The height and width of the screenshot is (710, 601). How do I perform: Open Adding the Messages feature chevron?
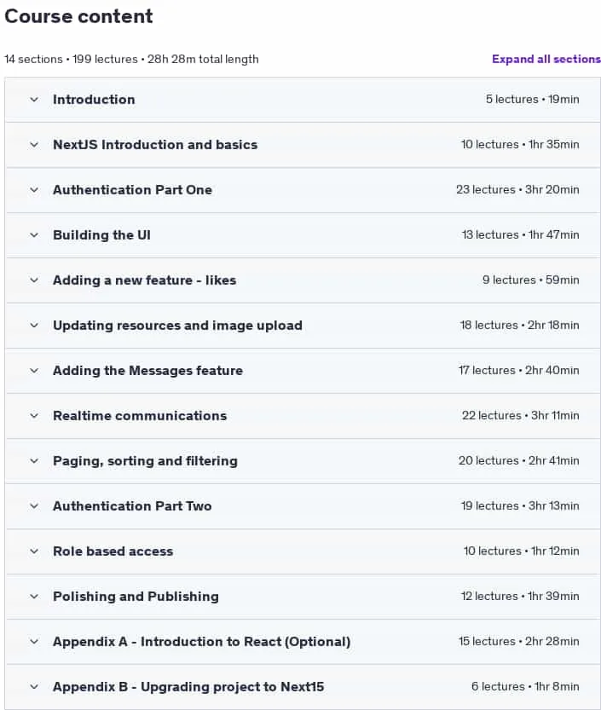pos(34,371)
